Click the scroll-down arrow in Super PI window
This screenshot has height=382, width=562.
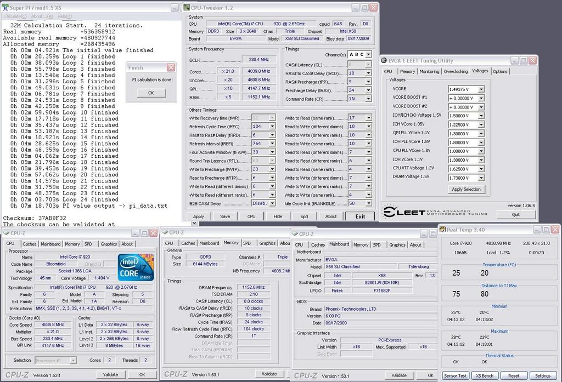(x=194, y=223)
